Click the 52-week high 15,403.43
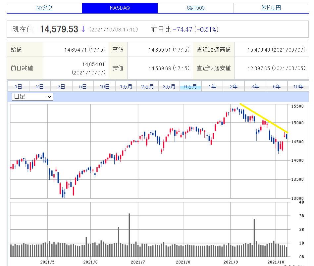The image size is (314, 266). point(259,50)
